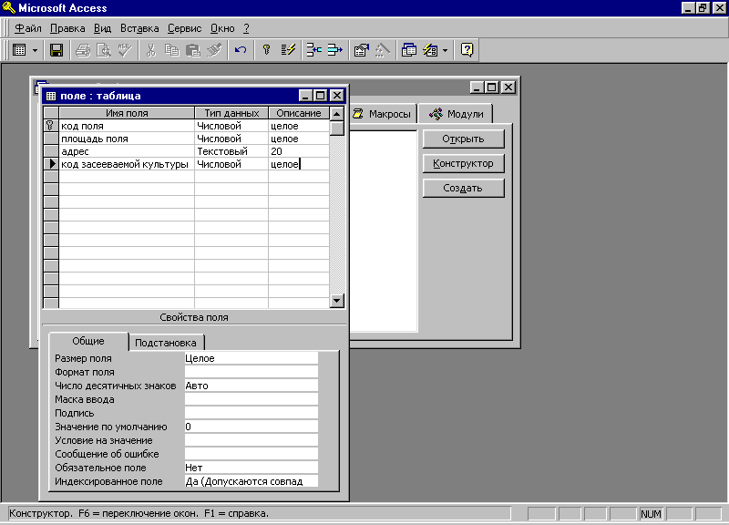Open the View dropdown arrow in toolbar
This screenshot has width=729, height=525.
point(35,50)
